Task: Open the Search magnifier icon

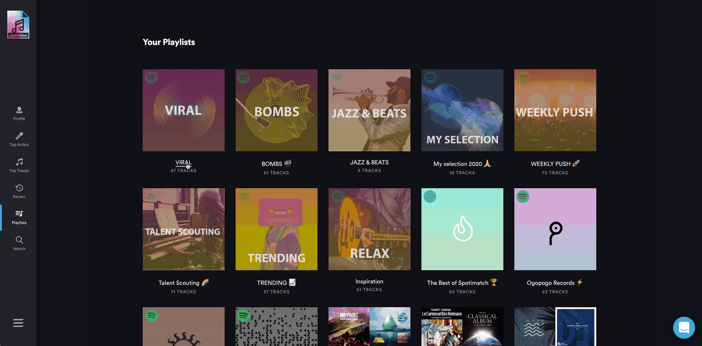Action: coord(19,240)
